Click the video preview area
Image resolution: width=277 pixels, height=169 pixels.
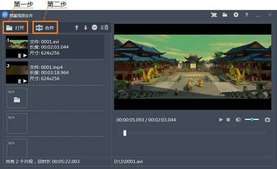pos(193,67)
